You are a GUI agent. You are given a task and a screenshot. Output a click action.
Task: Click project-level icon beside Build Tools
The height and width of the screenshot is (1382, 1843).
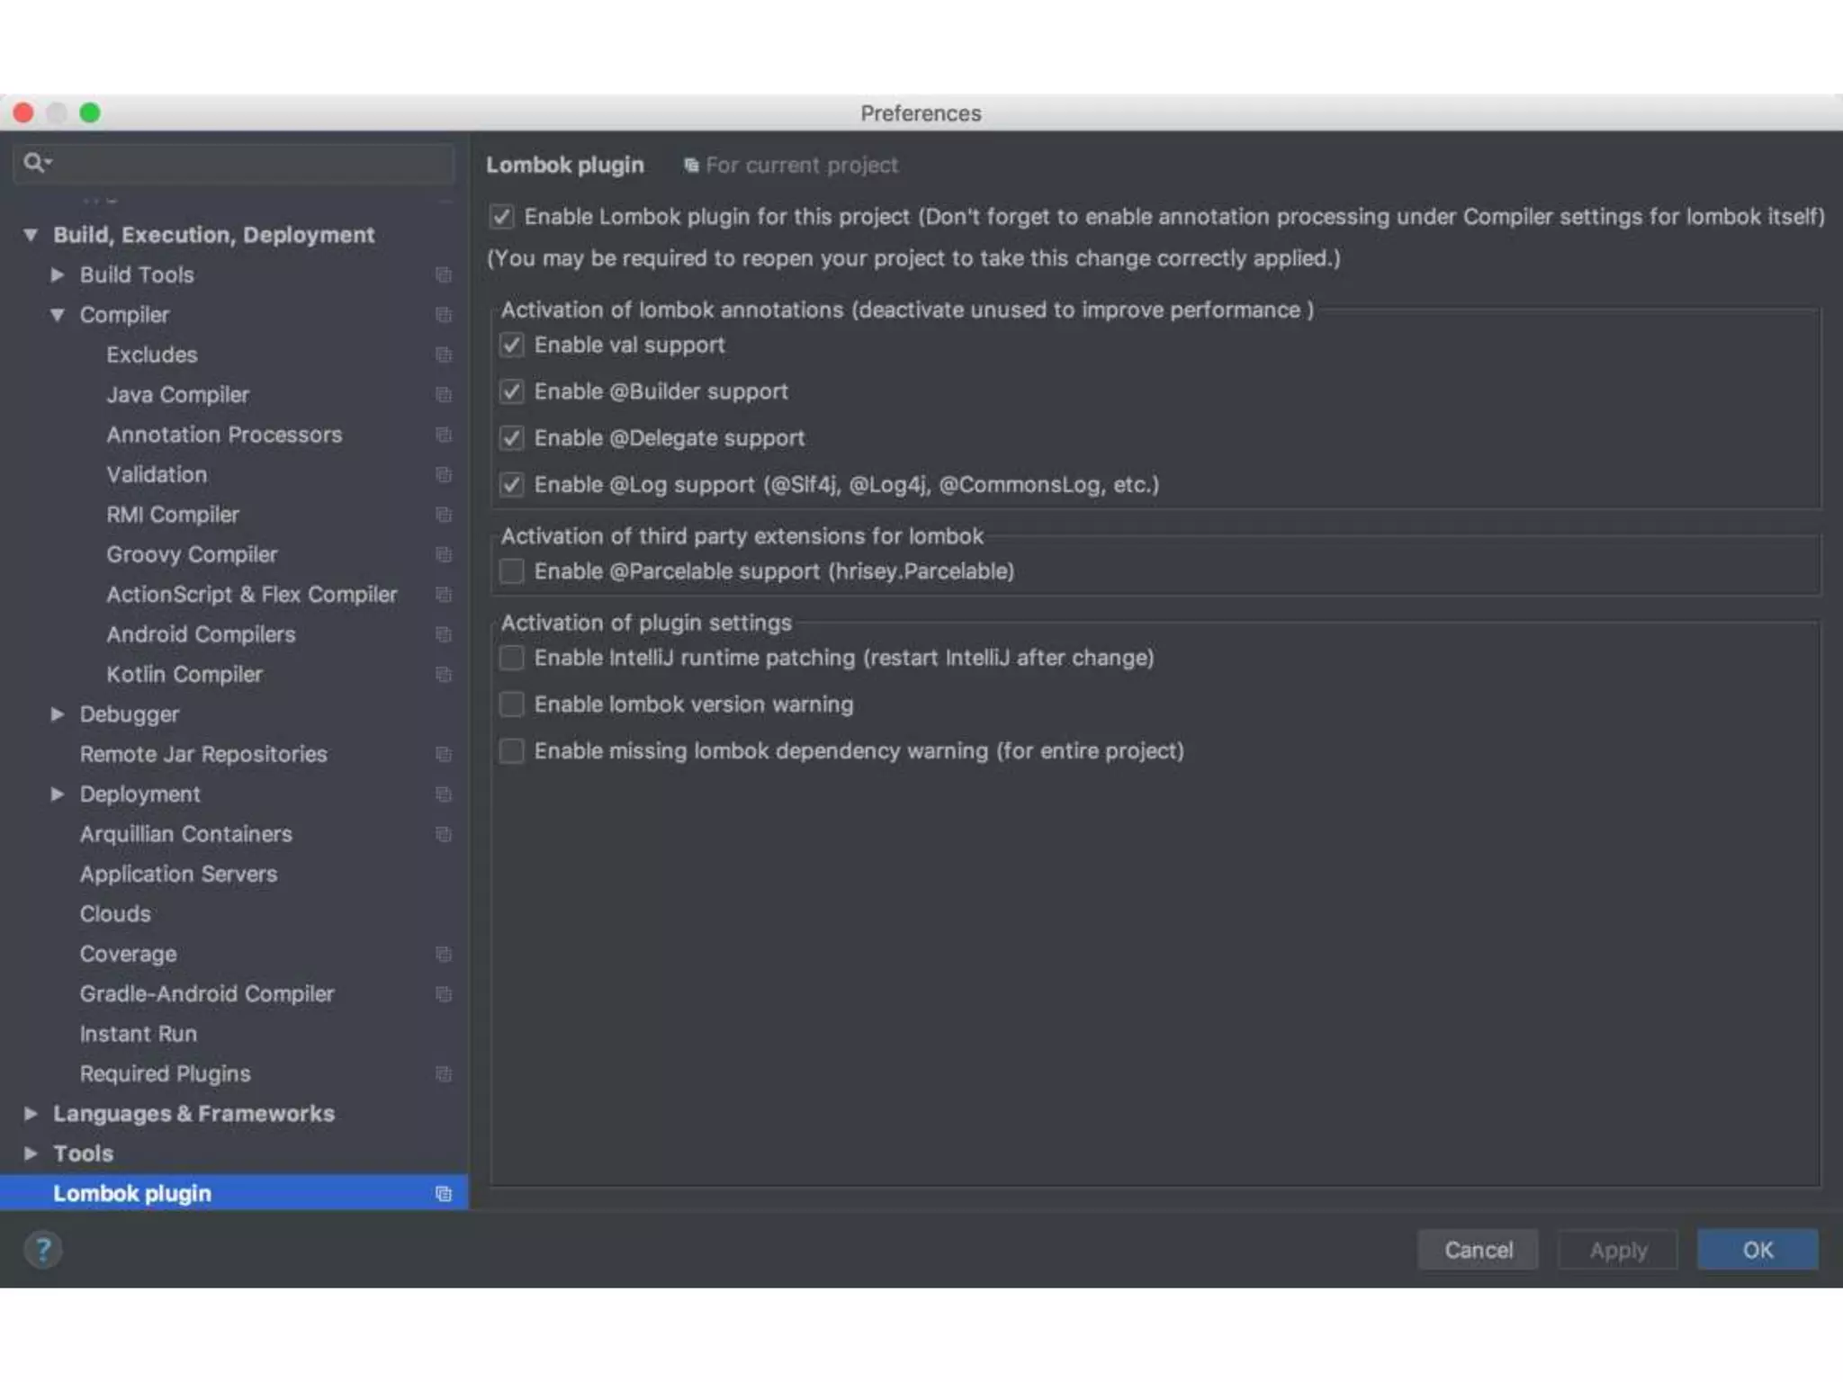point(443,275)
